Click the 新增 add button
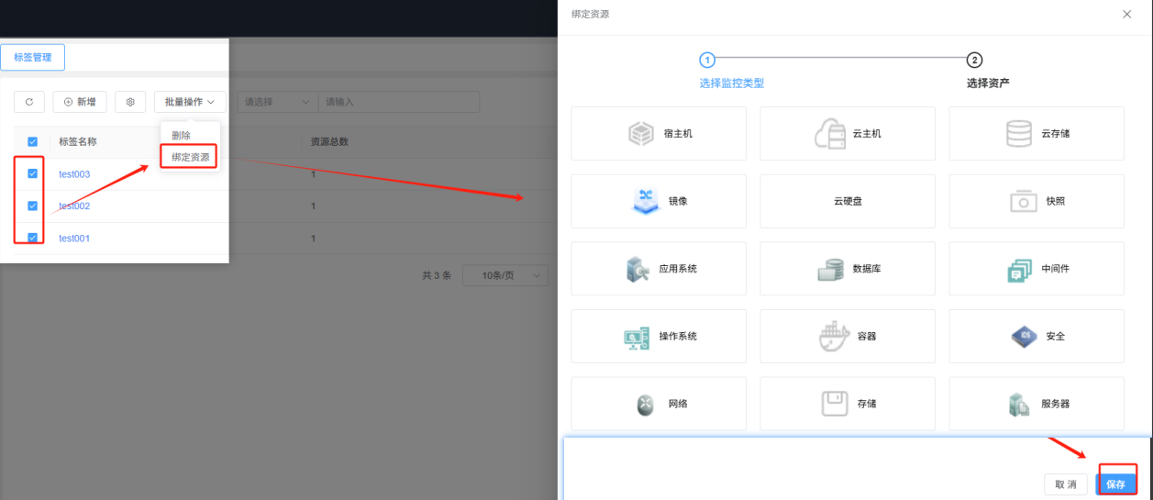Viewport: 1153px width, 500px height. (80, 102)
